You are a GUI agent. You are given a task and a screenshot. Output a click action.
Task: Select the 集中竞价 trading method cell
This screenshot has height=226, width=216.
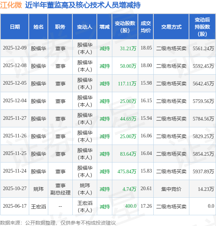click(171, 189)
